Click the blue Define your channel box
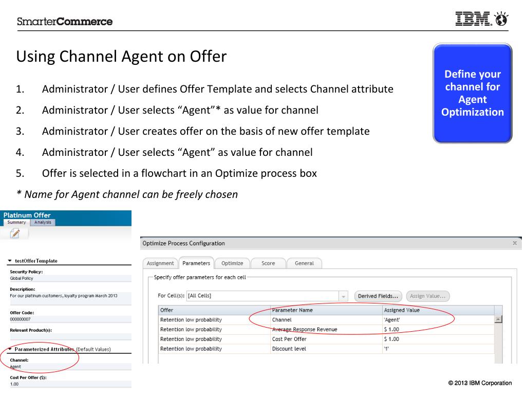The image size is (526, 395). tap(473, 93)
